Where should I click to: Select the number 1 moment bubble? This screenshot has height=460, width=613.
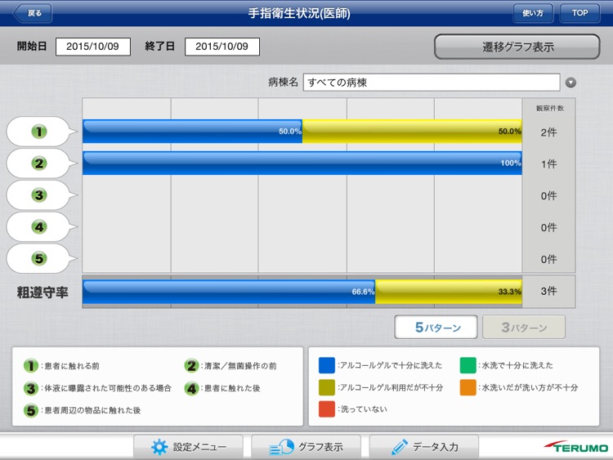tap(41, 132)
